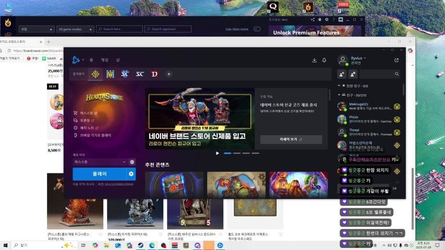Click the Search hero field
This screenshot has height=250, width=445.
coord(119,29)
